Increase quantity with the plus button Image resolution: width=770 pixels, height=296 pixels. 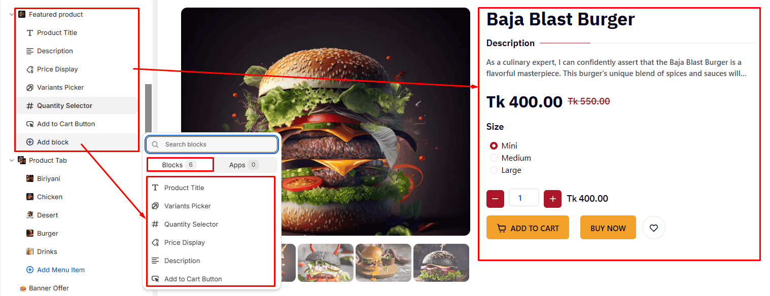(x=552, y=199)
